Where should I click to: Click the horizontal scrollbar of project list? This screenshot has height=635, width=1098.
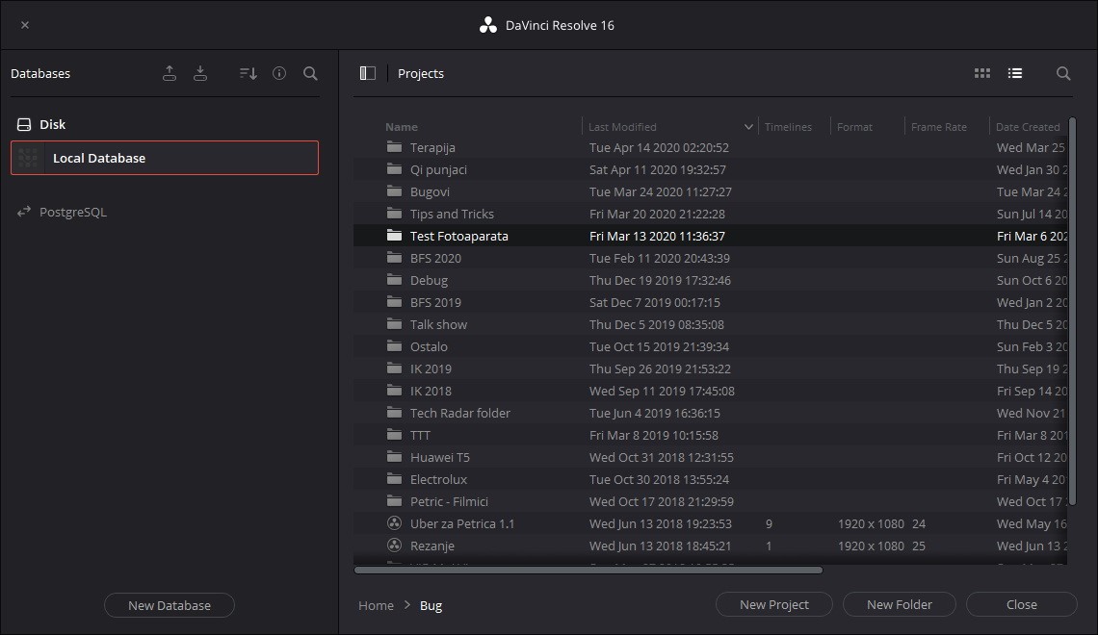(x=588, y=570)
